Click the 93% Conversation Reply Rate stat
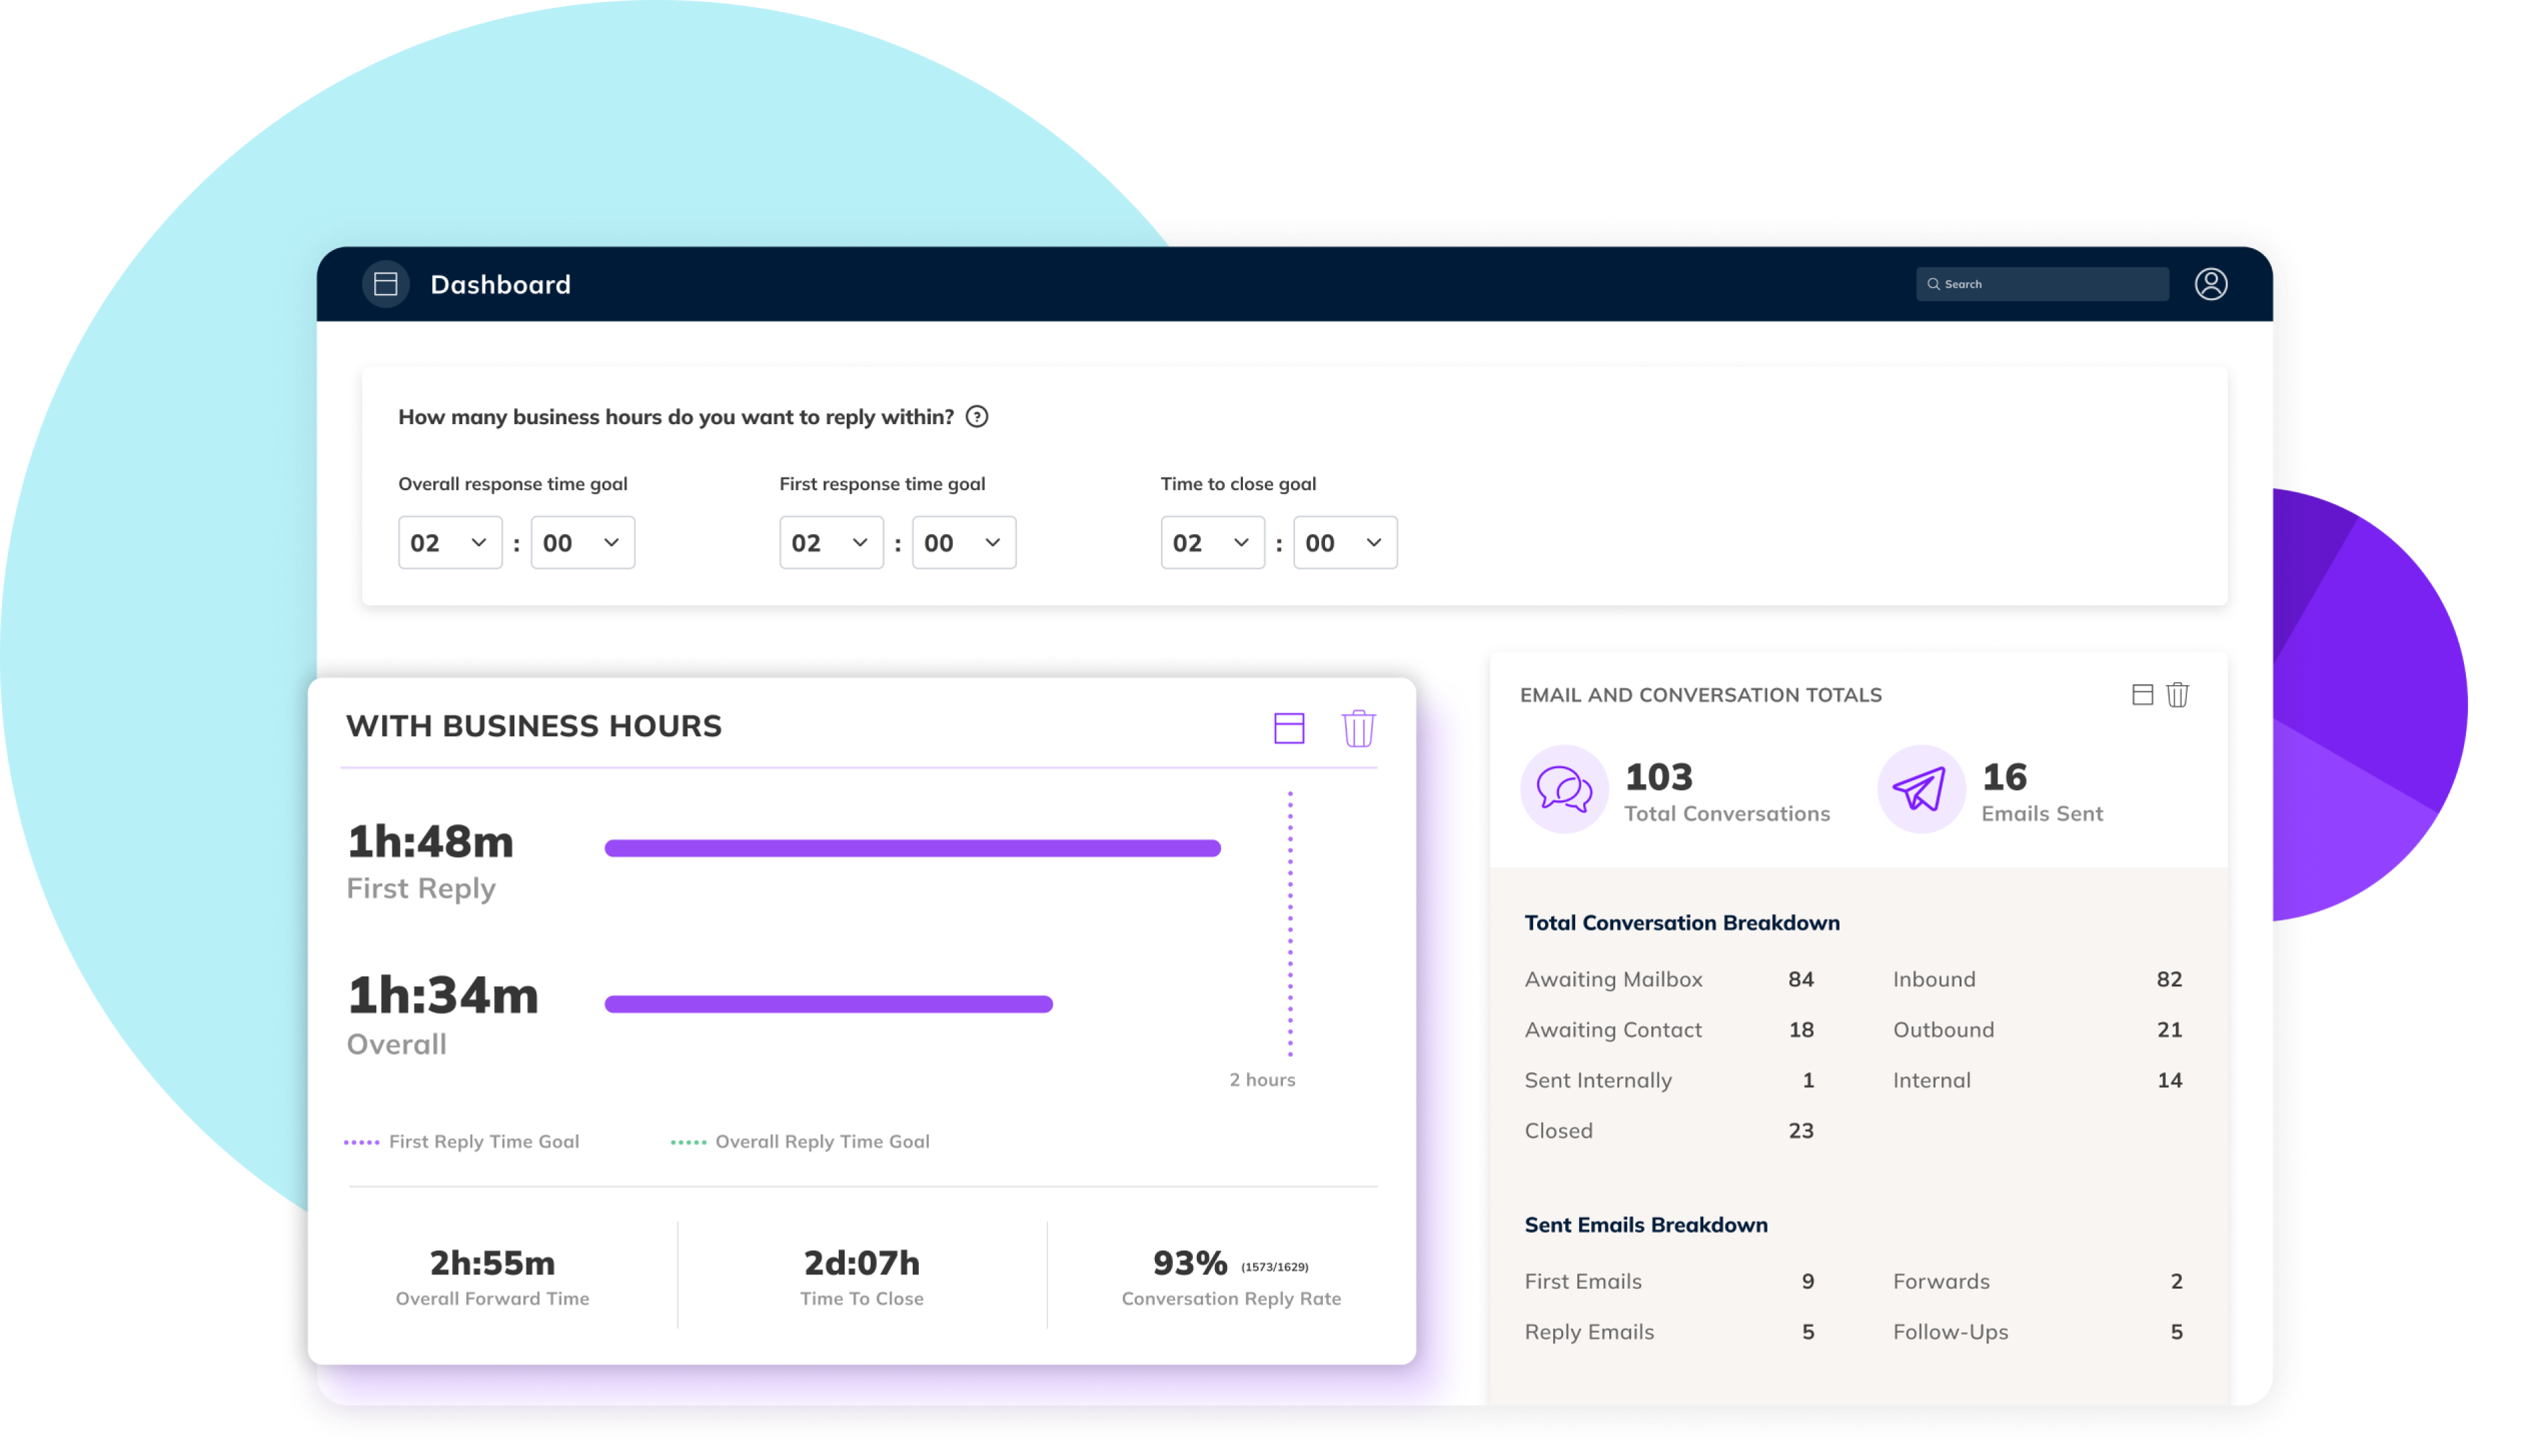The width and height of the screenshot is (2548, 1456). 1232,1278
